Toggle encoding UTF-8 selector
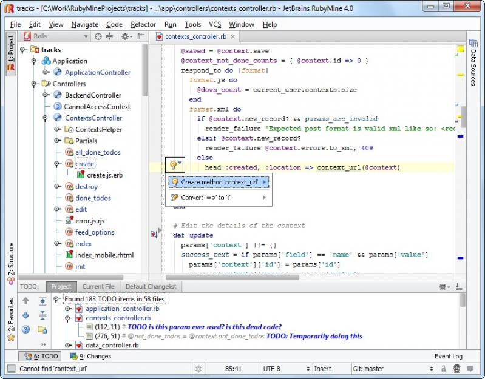 point(286,369)
